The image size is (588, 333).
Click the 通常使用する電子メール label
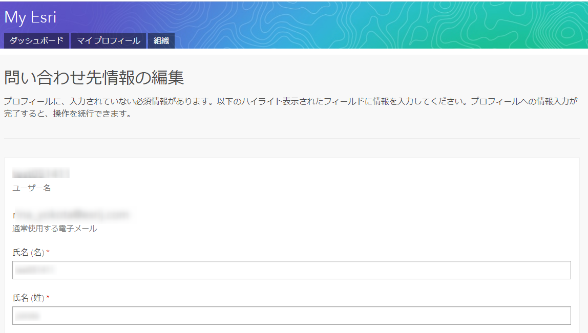coord(55,229)
